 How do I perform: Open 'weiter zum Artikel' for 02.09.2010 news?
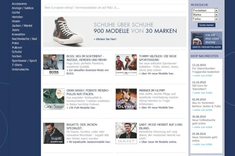[202, 110]
